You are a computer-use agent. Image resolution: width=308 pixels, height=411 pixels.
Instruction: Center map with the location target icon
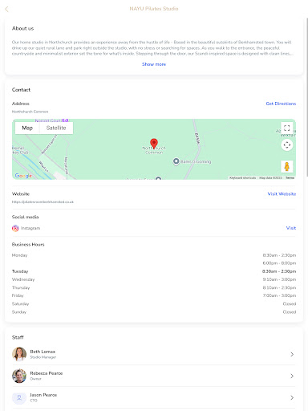click(x=287, y=145)
